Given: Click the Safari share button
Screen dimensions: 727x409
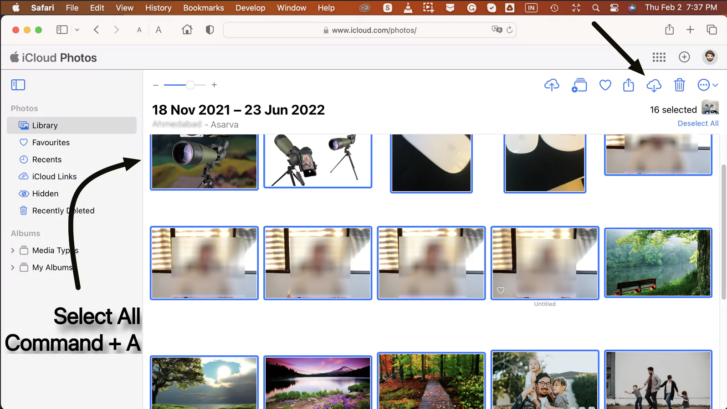Looking at the screenshot, I should click(x=669, y=30).
